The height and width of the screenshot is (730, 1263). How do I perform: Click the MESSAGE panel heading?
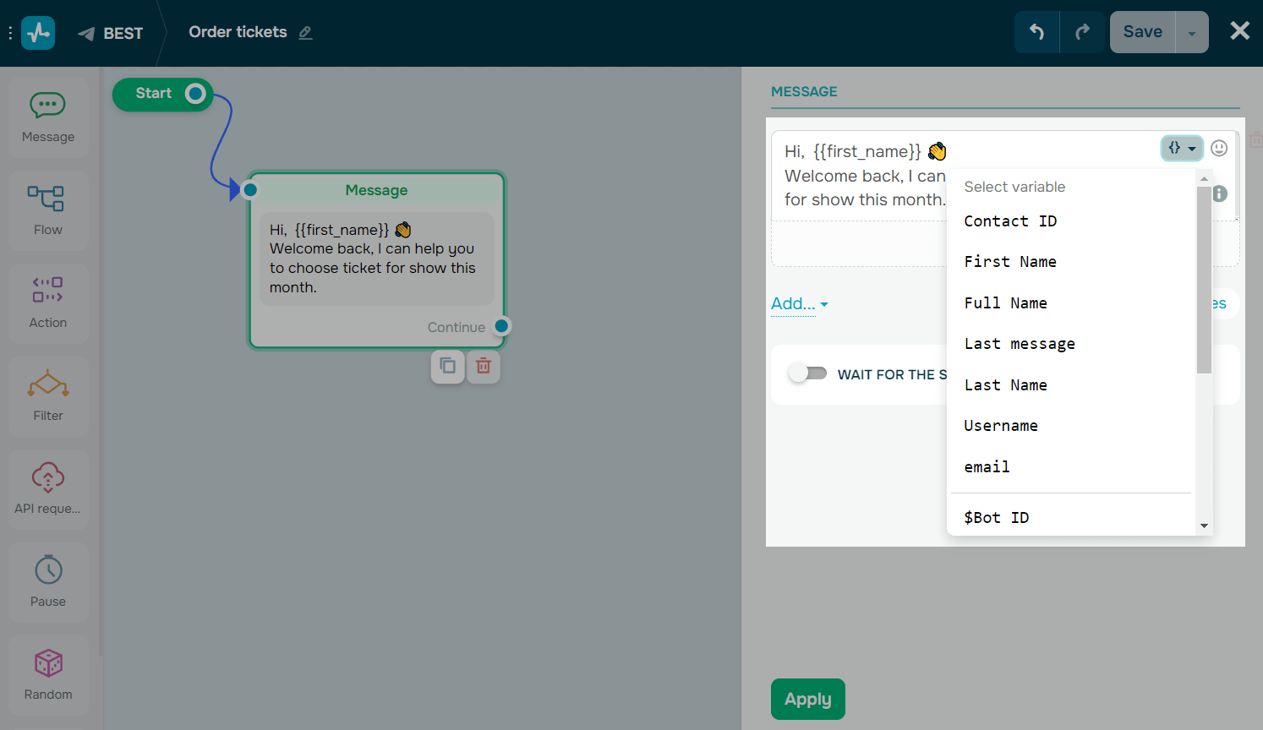804,91
